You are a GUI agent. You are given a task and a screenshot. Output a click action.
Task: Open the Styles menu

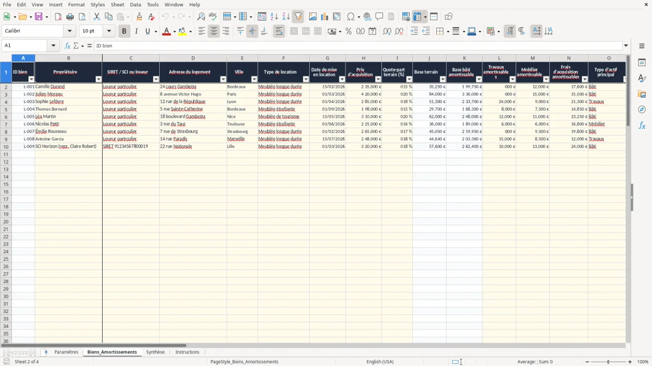98,4
